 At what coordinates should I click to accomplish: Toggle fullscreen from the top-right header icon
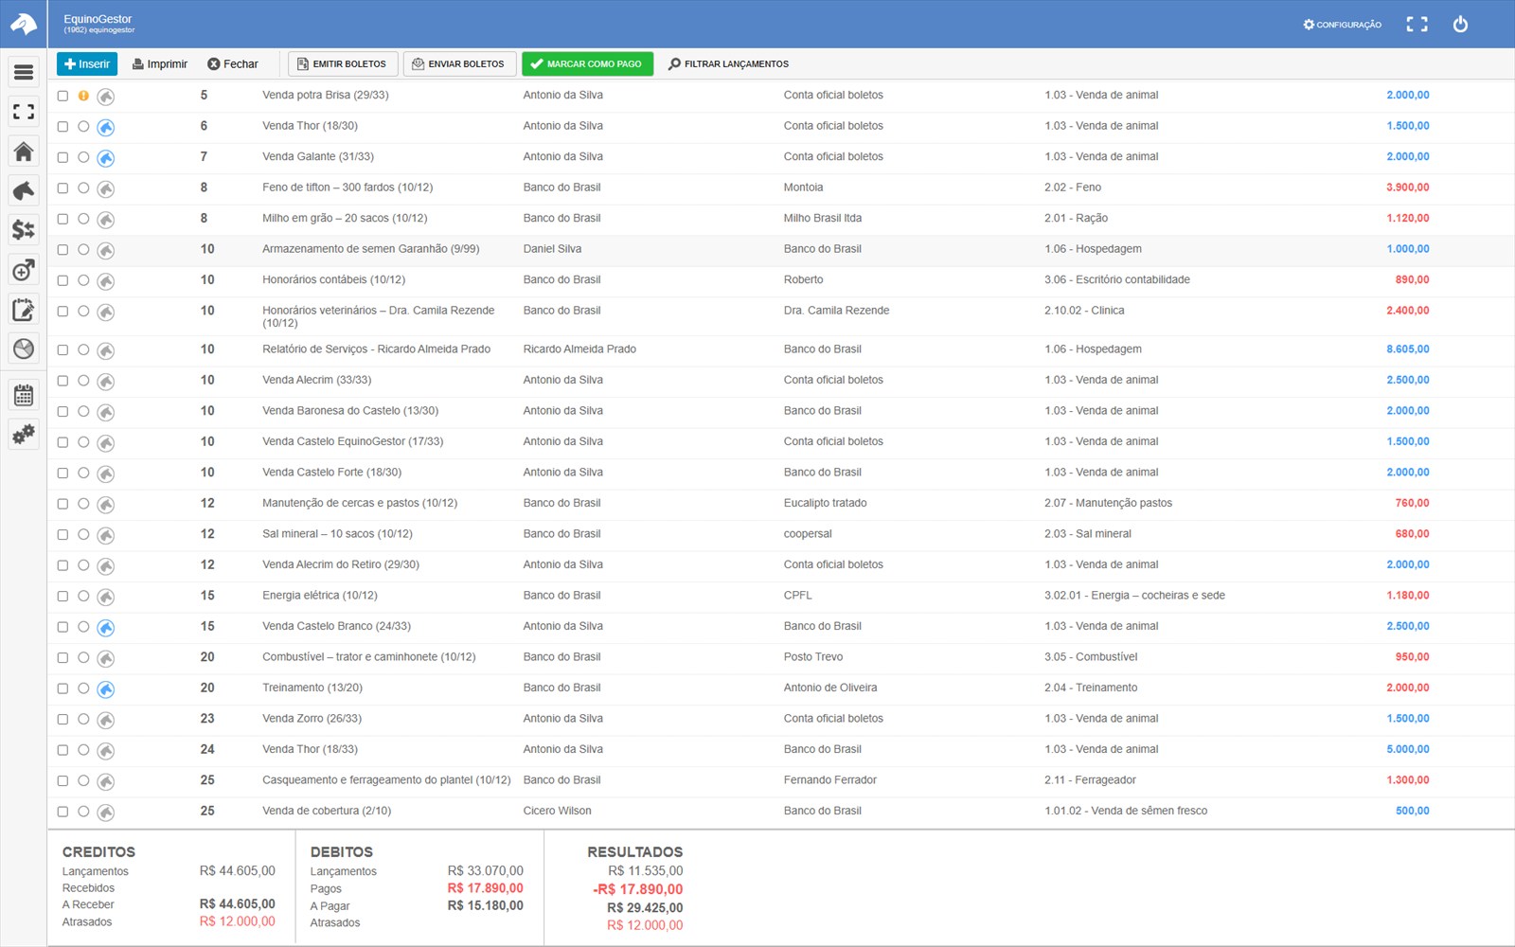tap(1417, 25)
